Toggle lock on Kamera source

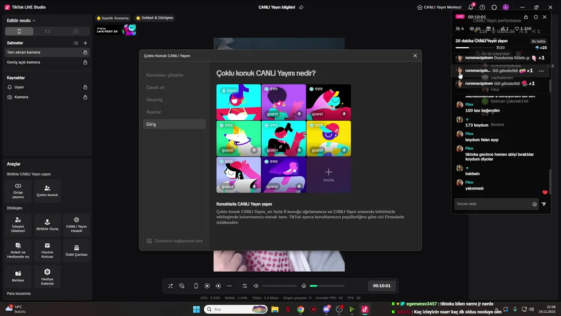85,97
